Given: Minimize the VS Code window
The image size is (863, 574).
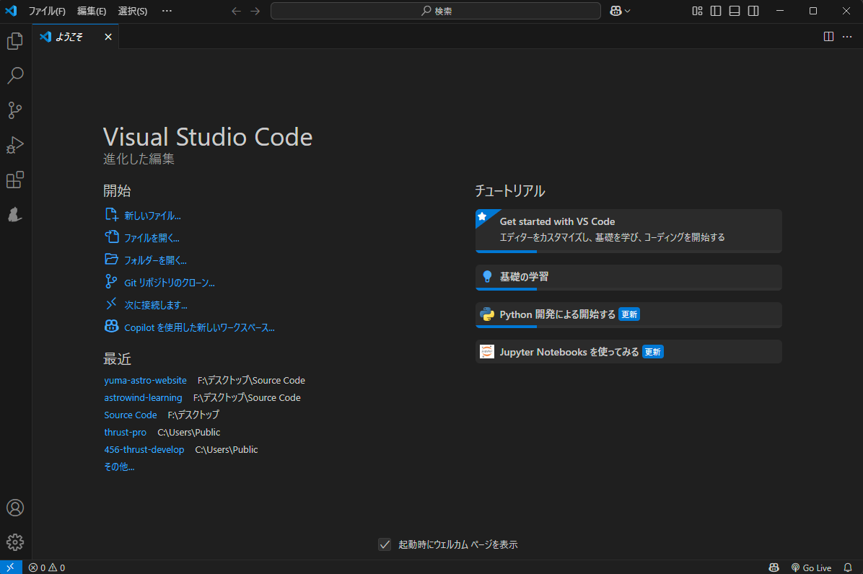Looking at the screenshot, I should tap(780, 11).
